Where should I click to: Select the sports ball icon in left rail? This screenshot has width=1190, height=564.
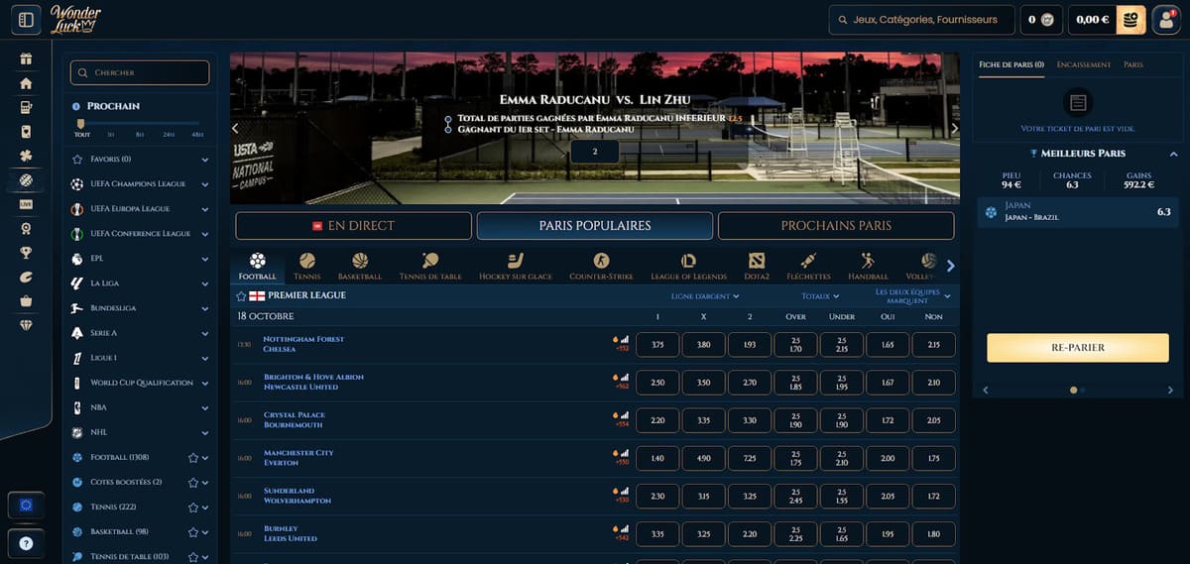coord(26,180)
